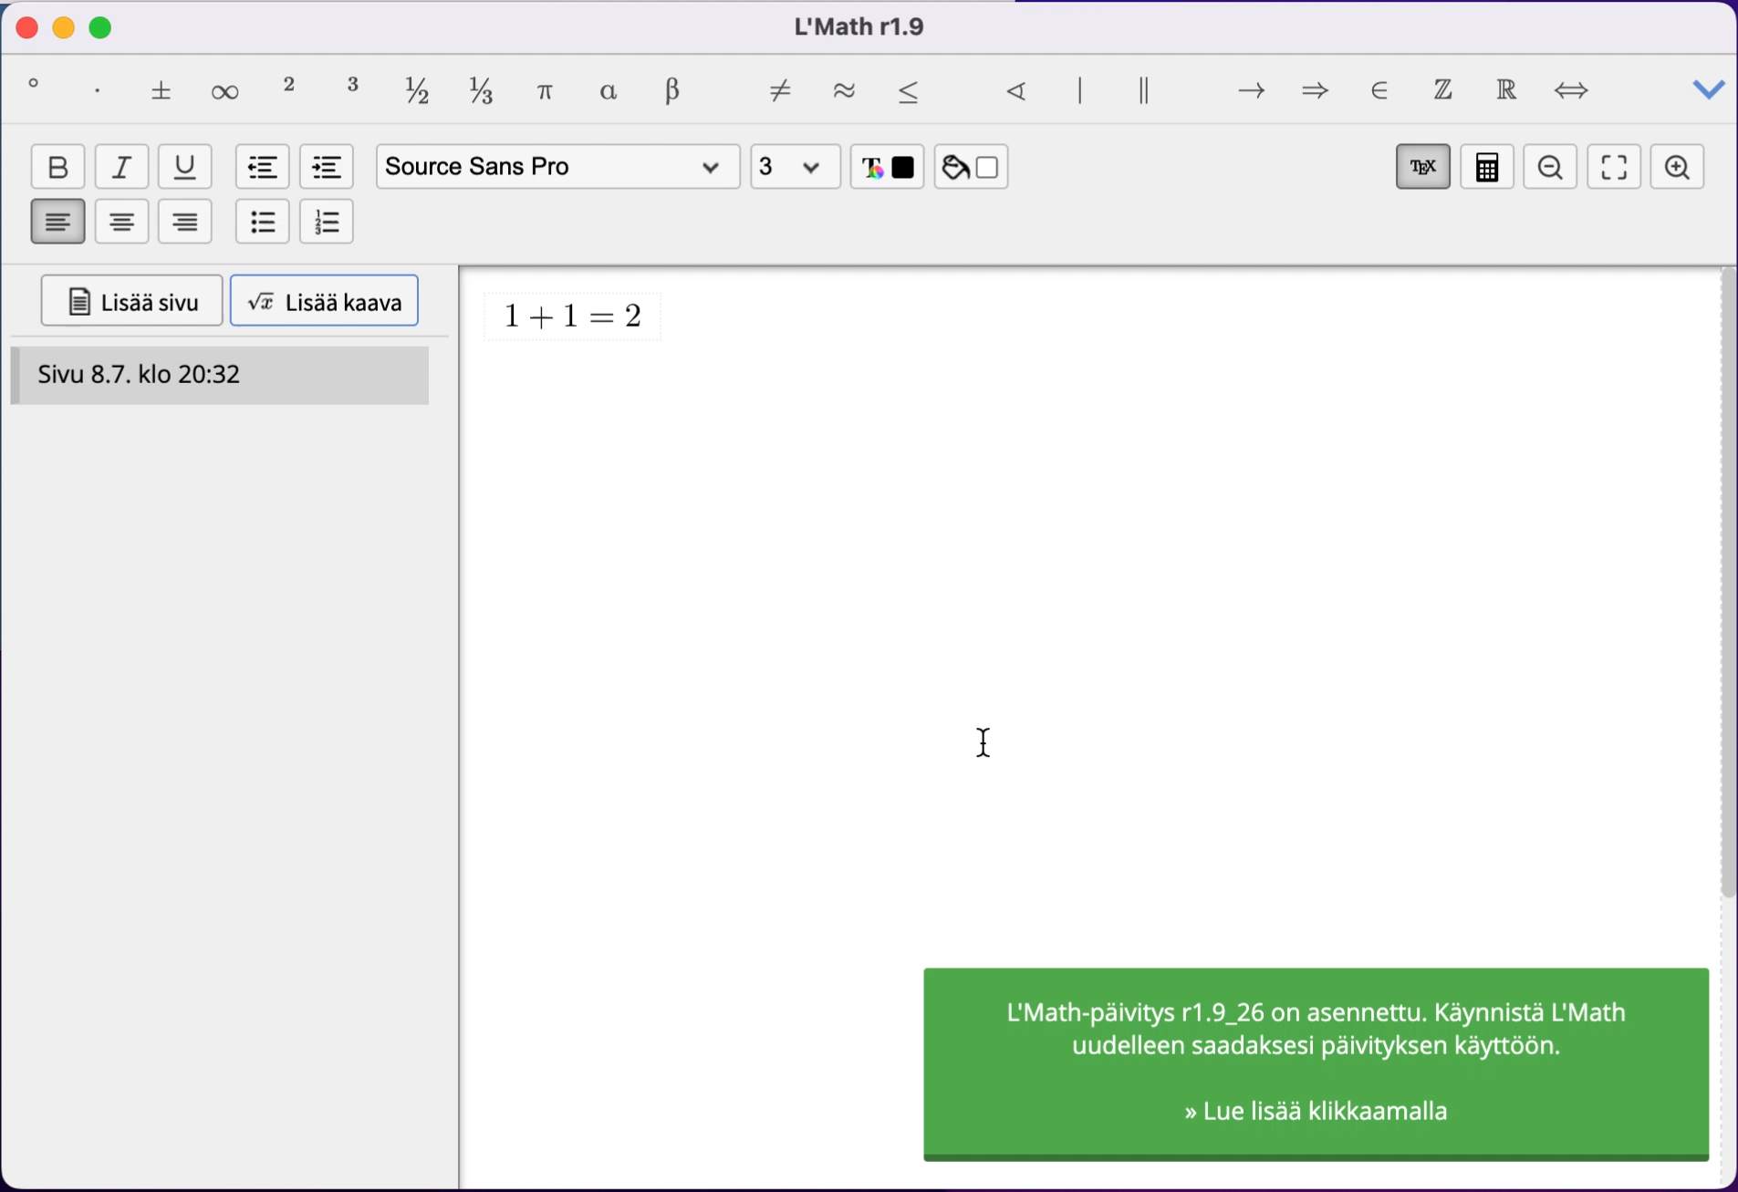This screenshot has width=1738, height=1192.
Task: Insert the multiplication dot symbol
Action: (98, 89)
